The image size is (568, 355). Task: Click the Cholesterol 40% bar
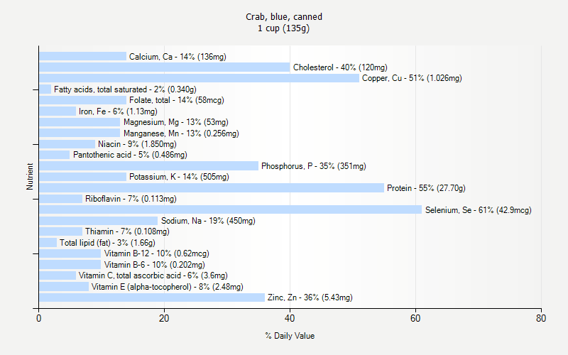[164, 67]
